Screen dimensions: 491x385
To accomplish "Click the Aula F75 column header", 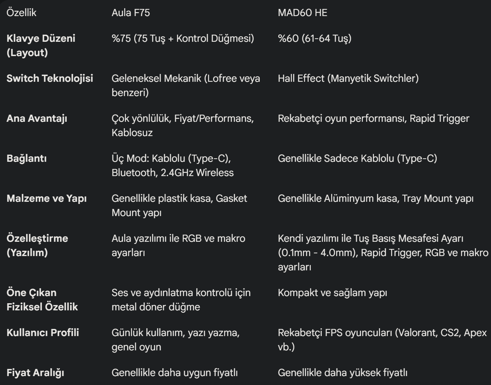I will pyautogui.click(x=131, y=13).
